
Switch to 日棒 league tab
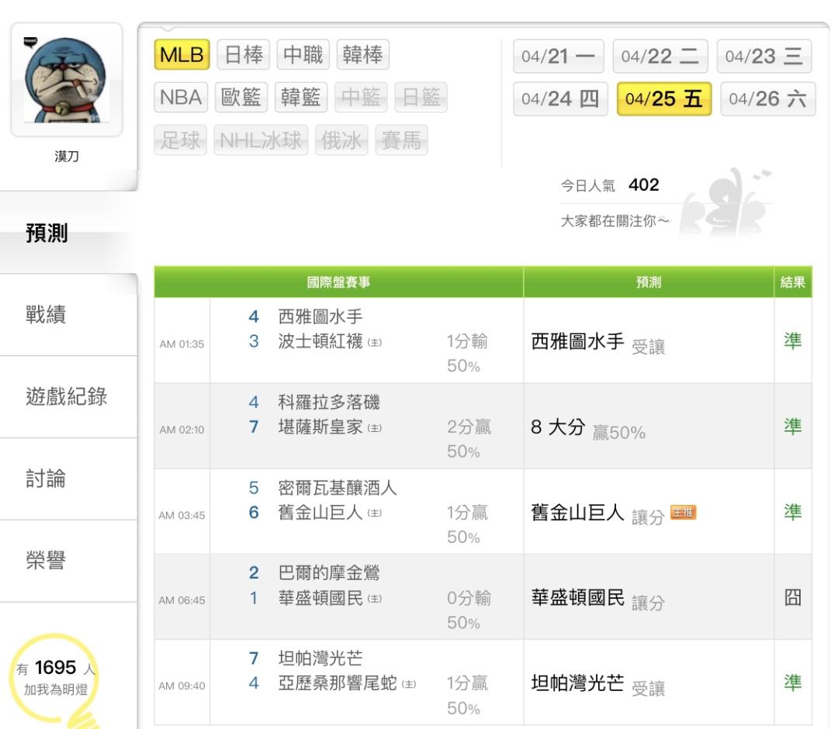tap(243, 55)
